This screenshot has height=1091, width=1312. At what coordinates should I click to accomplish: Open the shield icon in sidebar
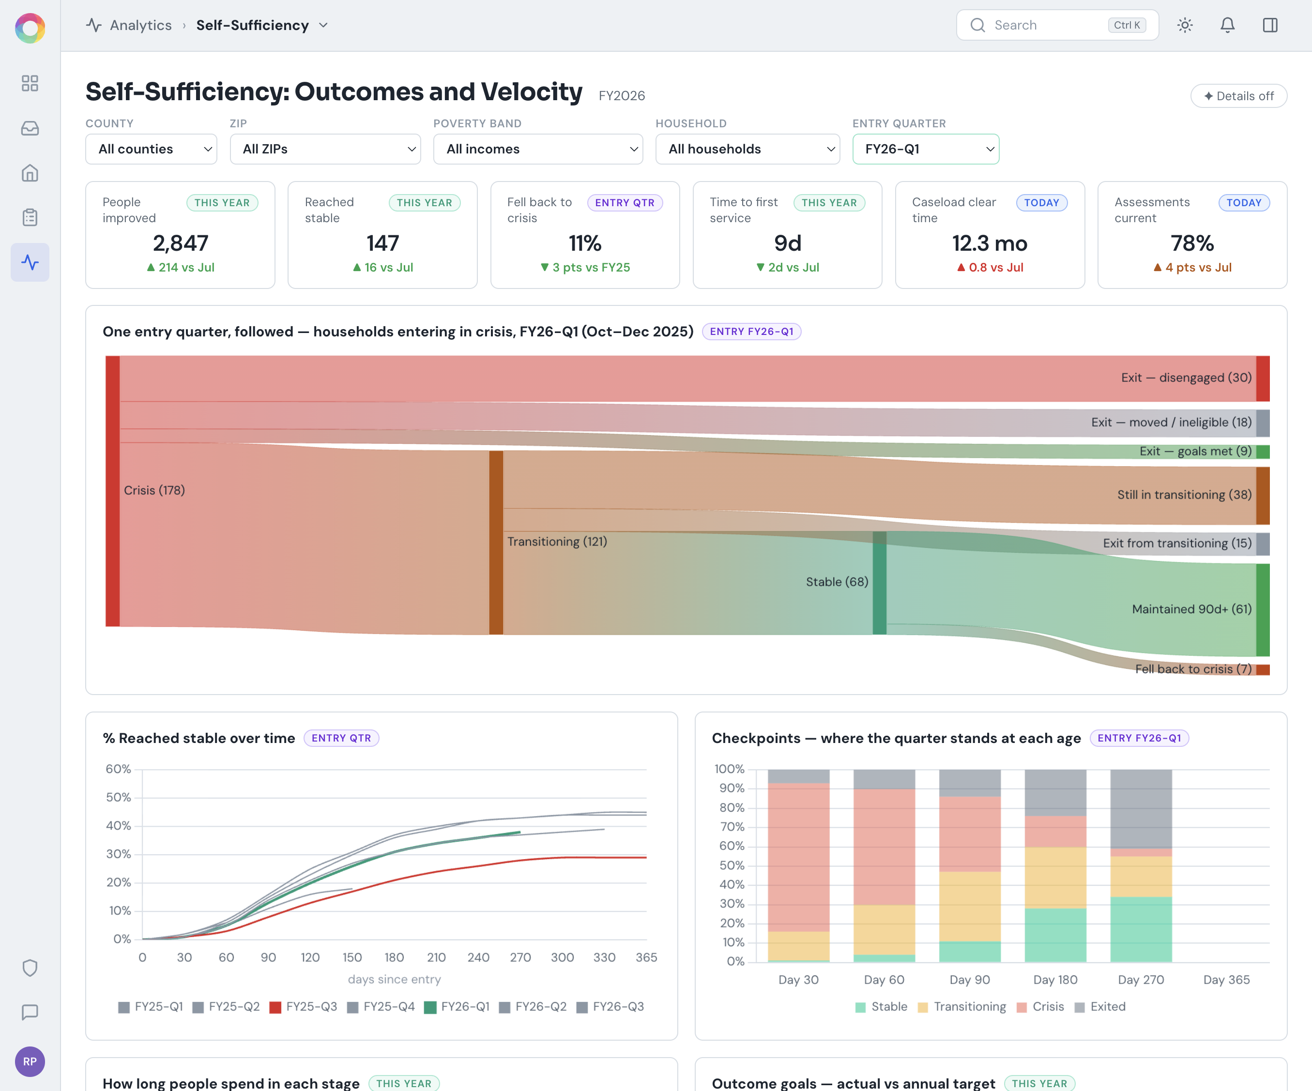tap(30, 968)
